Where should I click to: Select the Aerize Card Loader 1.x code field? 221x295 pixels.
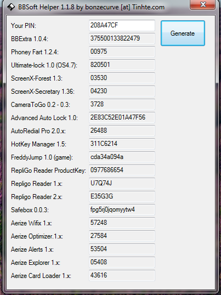[x=122, y=276]
